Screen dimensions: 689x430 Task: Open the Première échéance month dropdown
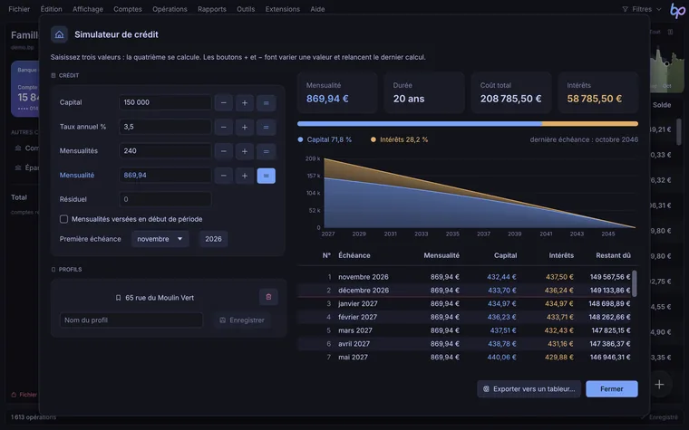(160, 239)
